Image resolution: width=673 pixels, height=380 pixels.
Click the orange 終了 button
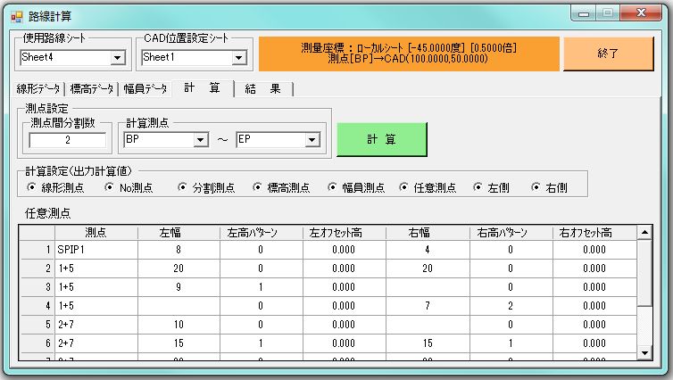(x=608, y=54)
